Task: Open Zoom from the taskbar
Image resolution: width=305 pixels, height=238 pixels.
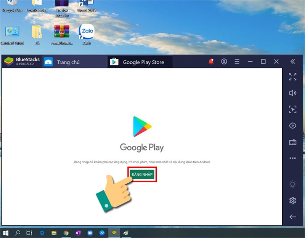Action: coord(90,233)
